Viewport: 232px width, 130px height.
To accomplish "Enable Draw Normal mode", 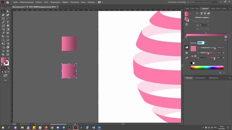I will pyautogui.click(x=2, y=72).
